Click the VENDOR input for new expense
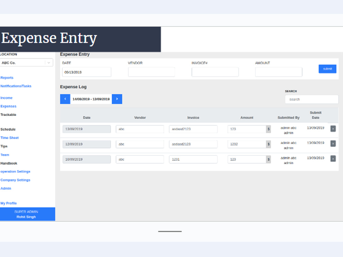The image size is (343, 257). coord(151,72)
